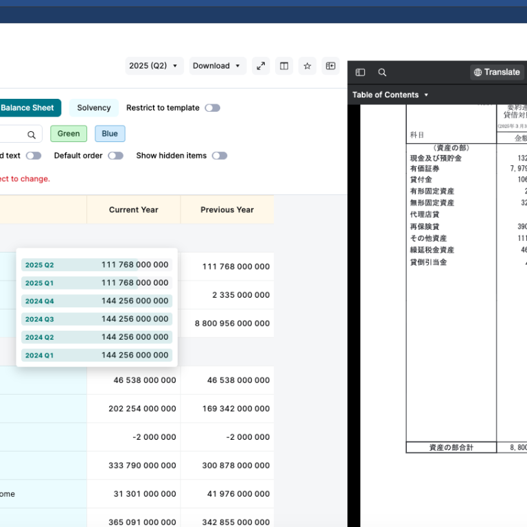Viewport: 527px width, 527px height.
Task: Toggle the Default order switch
Action: click(x=115, y=156)
